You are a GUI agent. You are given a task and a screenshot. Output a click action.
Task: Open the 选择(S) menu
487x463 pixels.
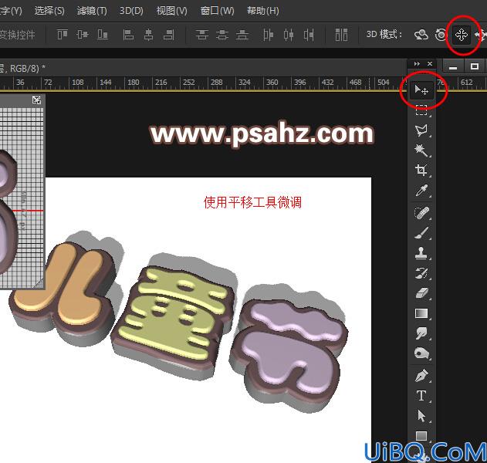[x=49, y=11]
